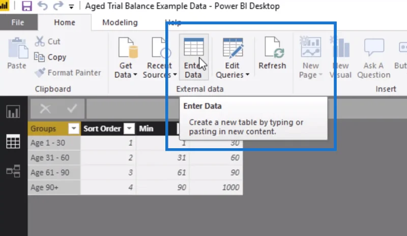Image resolution: width=407 pixels, height=236 pixels.
Task: Switch to Report view in sidebar
Action: click(x=13, y=112)
